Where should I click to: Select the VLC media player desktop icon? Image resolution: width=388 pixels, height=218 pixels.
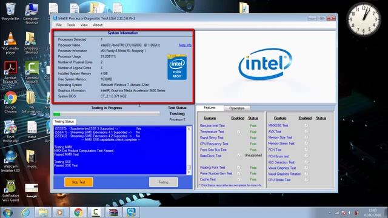coord(10,43)
